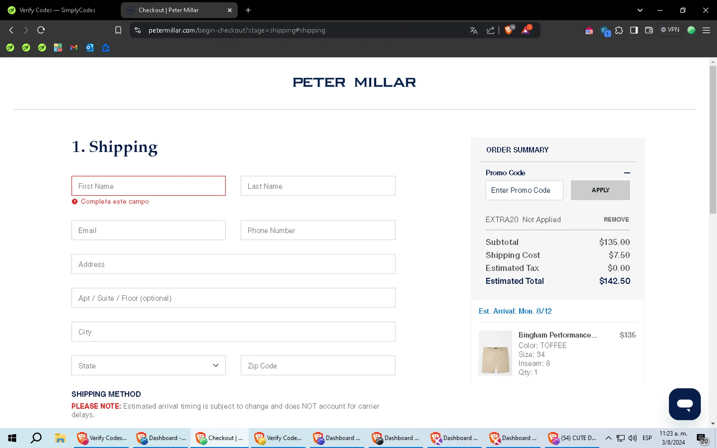Click the translate page icon

click(x=474, y=30)
